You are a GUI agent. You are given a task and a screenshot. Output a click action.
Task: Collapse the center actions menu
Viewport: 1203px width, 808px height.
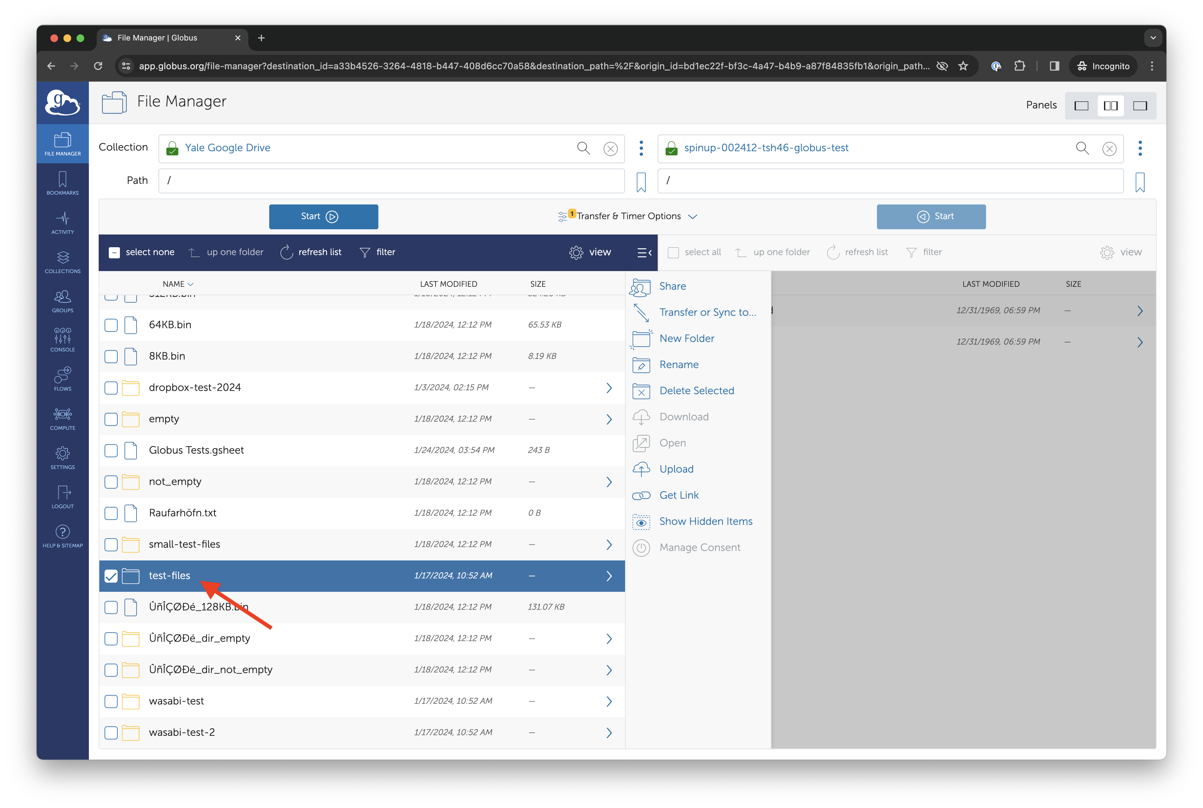pos(644,252)
